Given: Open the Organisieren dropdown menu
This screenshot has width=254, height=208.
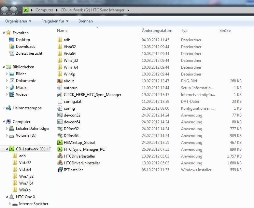Looking at the screenshot, I should pos(18,21).
